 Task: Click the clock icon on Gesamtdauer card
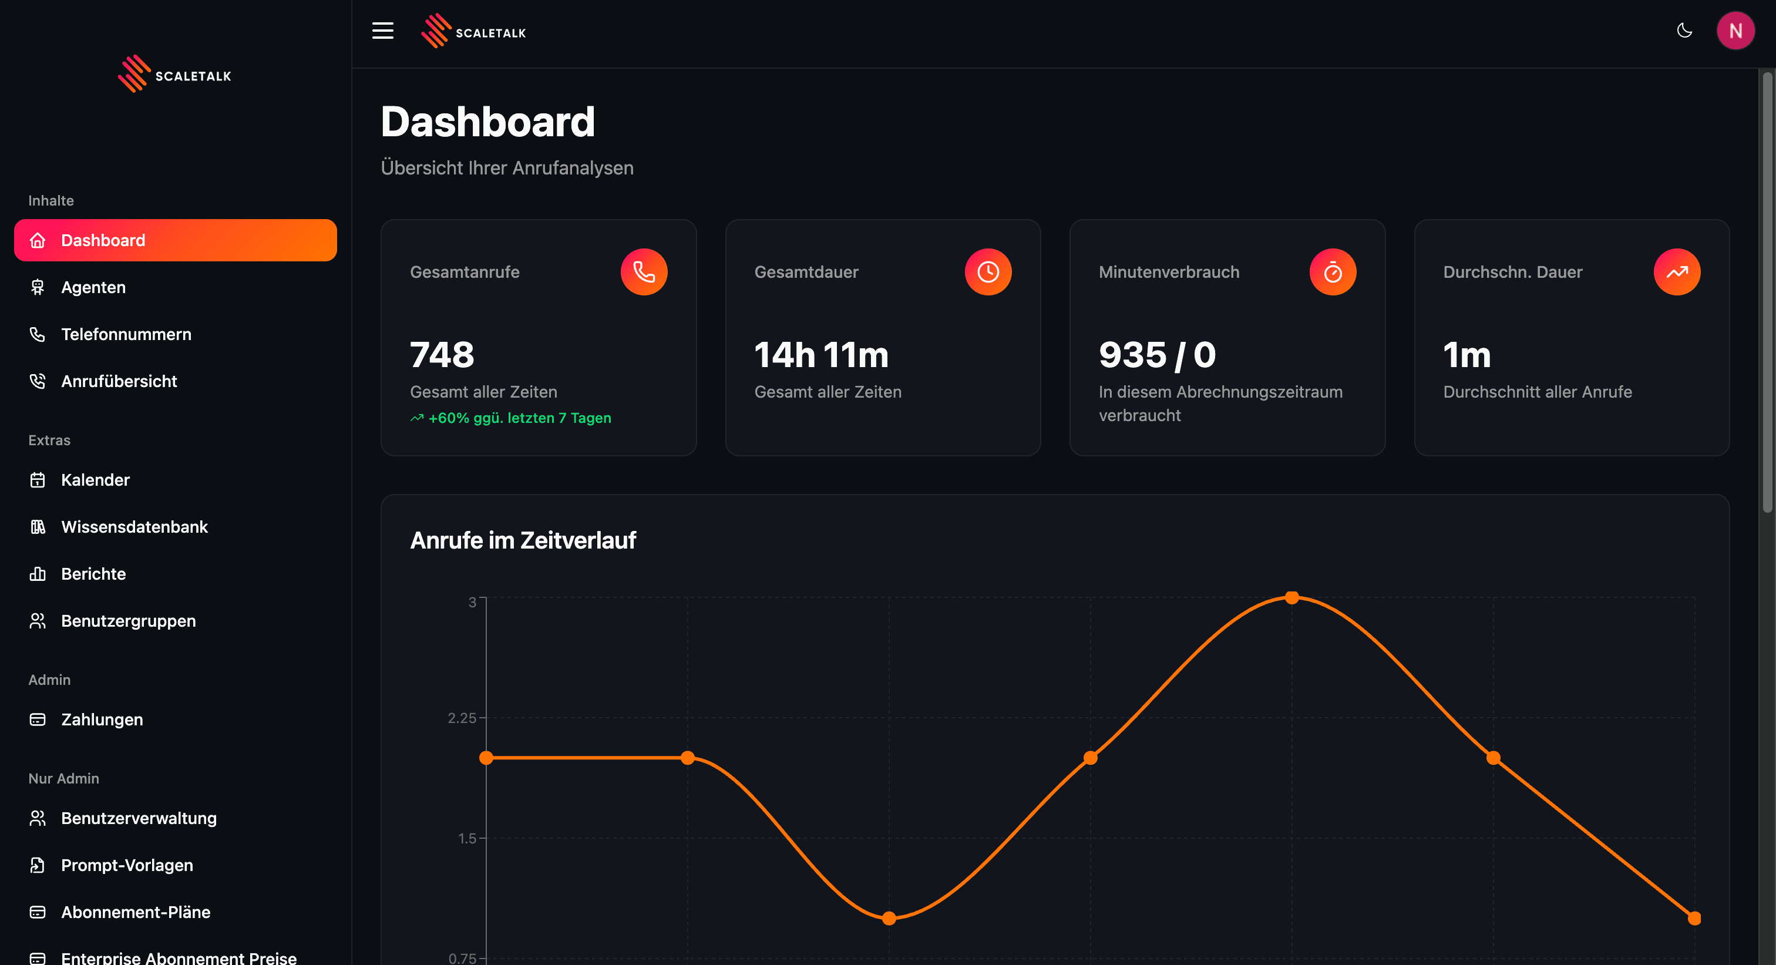[988, 271]
